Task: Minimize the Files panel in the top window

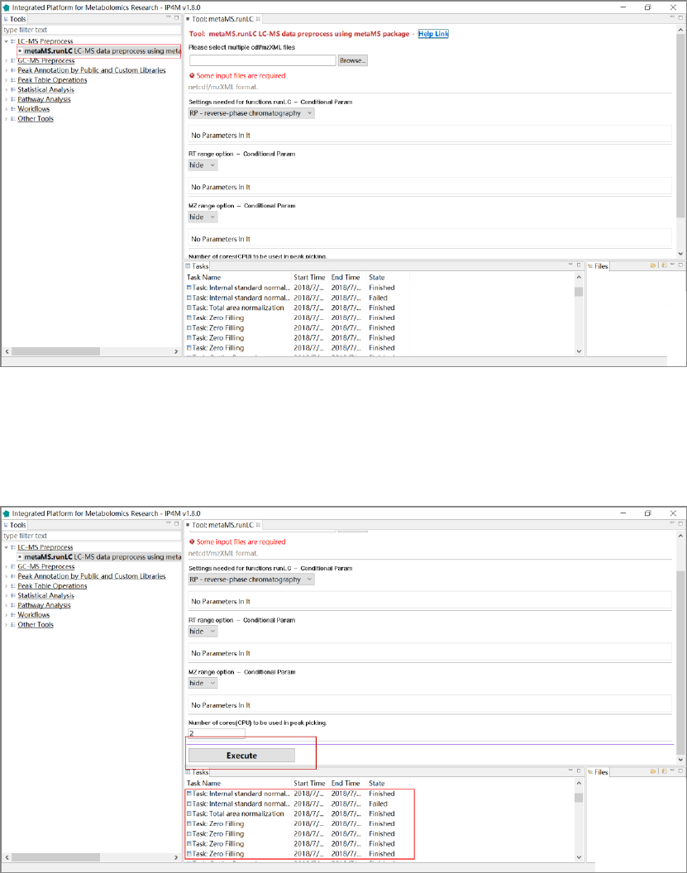Action: 672,265
